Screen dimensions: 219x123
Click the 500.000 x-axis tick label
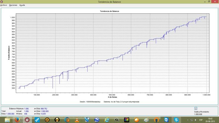click(x=112, y=95)
